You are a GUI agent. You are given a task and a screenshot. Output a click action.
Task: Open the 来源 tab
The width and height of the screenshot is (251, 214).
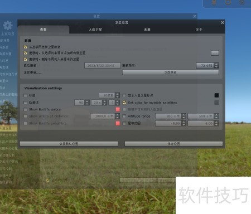(147, 30)
